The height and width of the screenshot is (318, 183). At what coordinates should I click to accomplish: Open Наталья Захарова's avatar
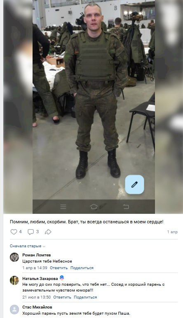click(14, 280)
